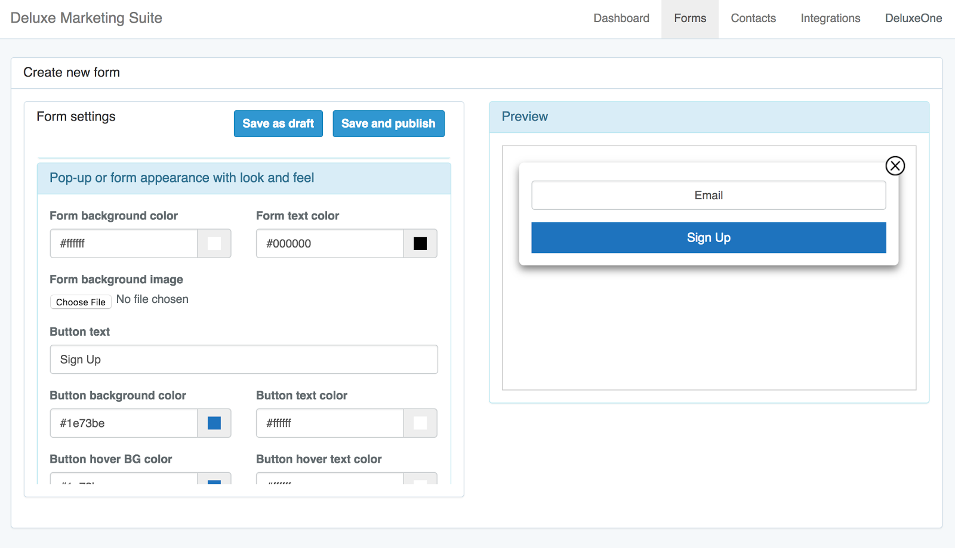Open the DeluxeOne menu item
Screen dimensions: 955x548
click(x=913, y=18)
